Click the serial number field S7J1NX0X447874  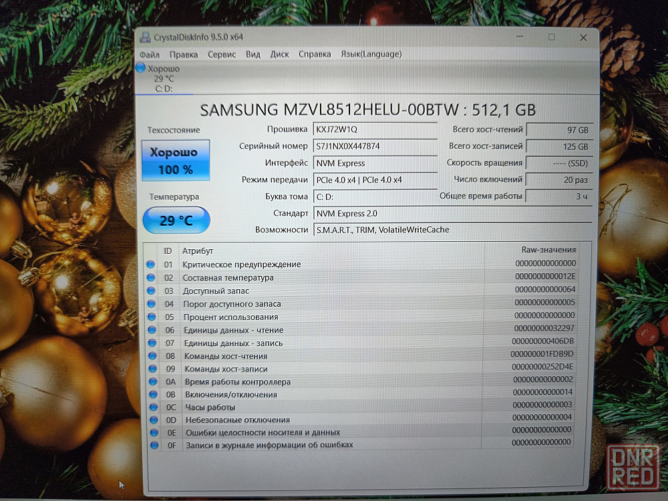(x=375, y=146)
